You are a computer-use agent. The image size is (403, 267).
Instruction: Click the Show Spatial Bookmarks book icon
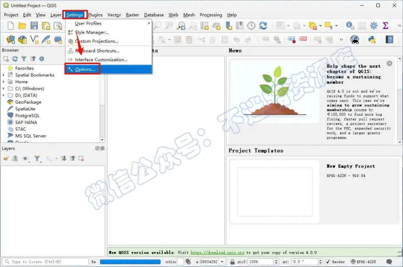[x=240, y=26]
